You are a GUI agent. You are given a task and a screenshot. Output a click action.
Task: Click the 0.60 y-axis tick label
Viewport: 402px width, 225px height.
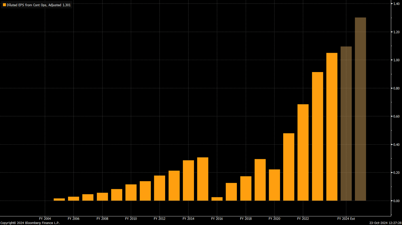(x=397, y=116)
